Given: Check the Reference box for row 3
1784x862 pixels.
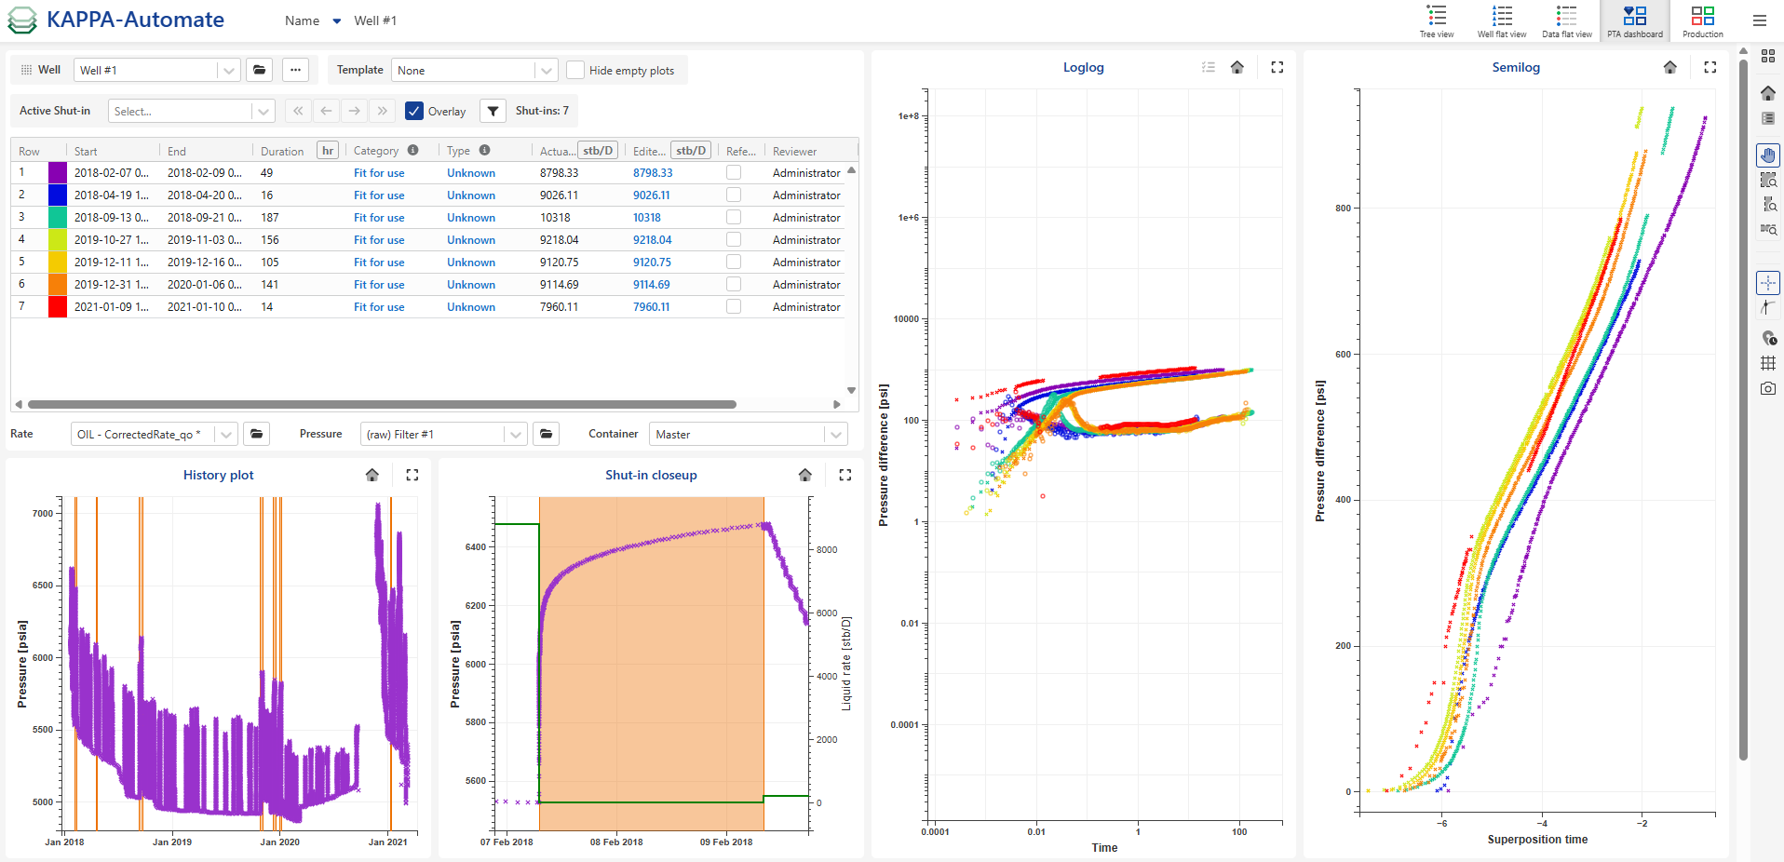Looking at the screenshot, I should tap(733, 217).
